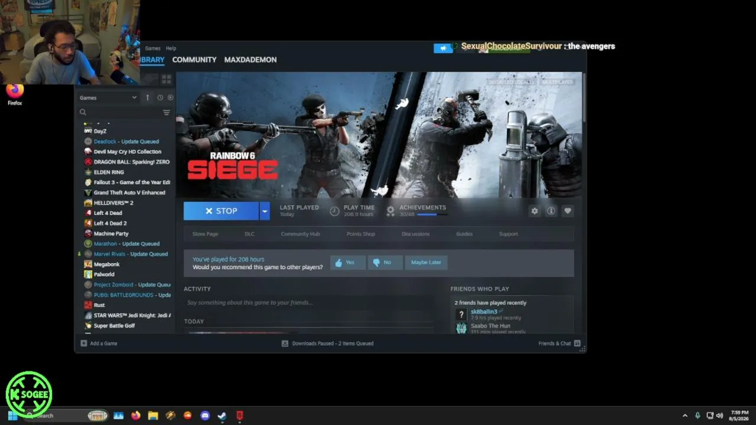Select the thumbs down No recommendation
The image size is (756, 425).
tap(385, 262)
